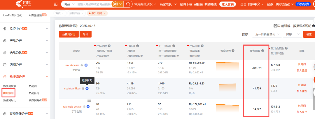
Task: Collapse the 热搜词分析 sidebar section
Action: tap(47, 77)
